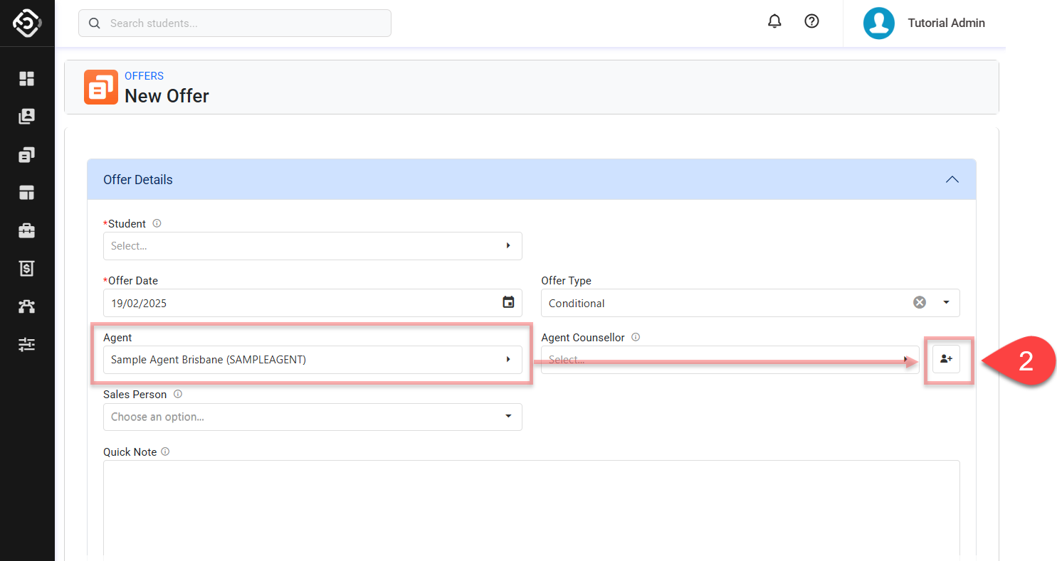Click the OFFERS breadcrumb link
This screenshot has width=1057, height=561.
pos(144,76)
